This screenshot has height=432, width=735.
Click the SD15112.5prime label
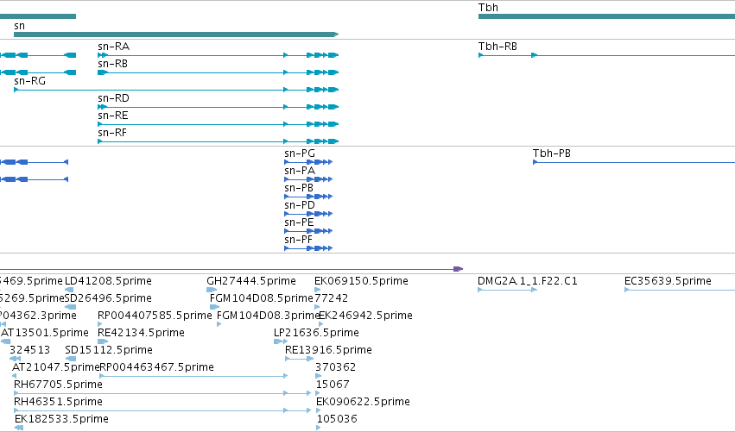click(x=109, y=350)
